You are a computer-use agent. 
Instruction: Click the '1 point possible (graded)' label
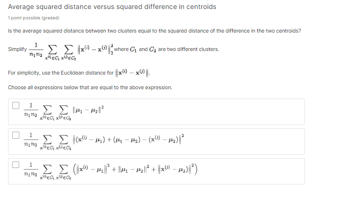click(x=34, y=18)
